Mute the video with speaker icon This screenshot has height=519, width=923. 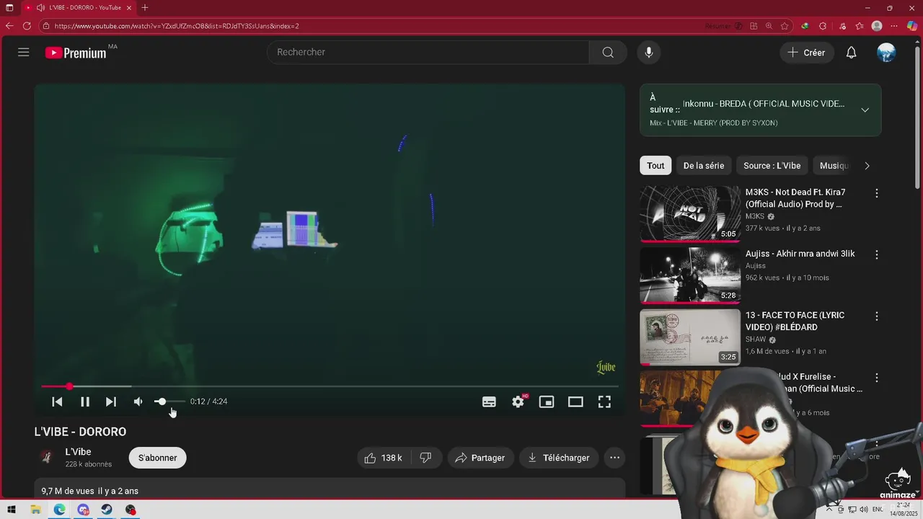138,402
